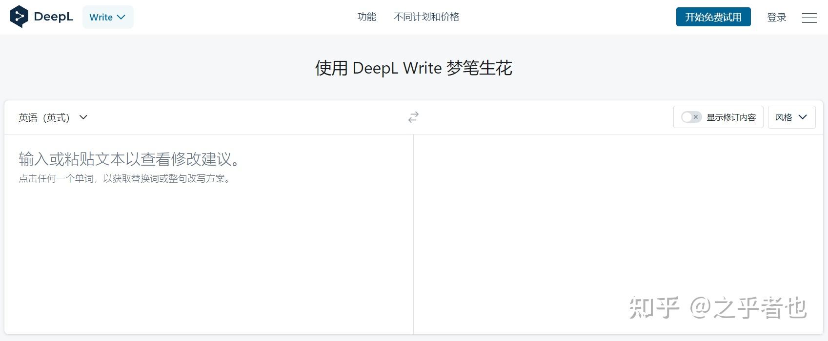Click the DeepL logo icon

pyautogui.click(x=19, y=17)
